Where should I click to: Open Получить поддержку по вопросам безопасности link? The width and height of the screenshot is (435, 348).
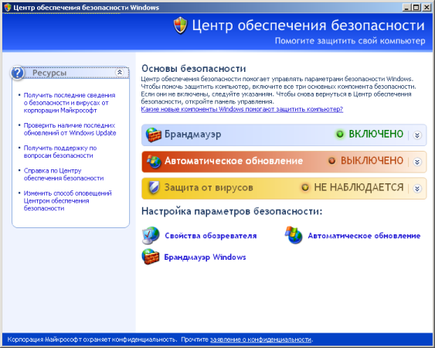(x=60, y=152)
